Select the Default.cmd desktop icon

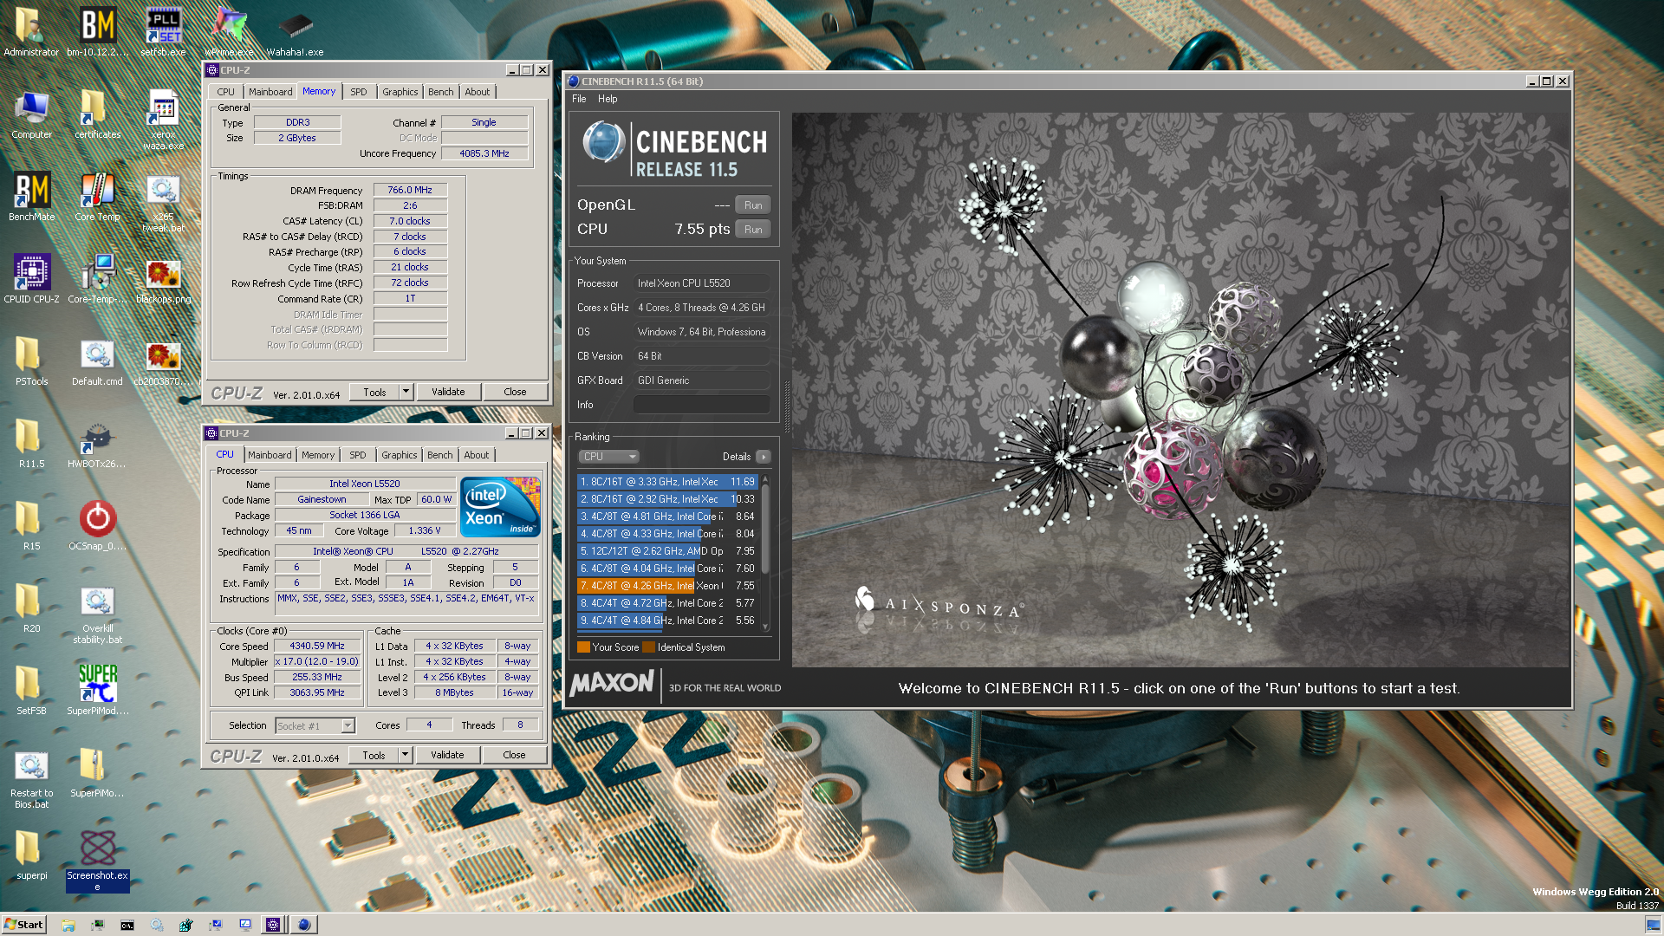[97, 361]
